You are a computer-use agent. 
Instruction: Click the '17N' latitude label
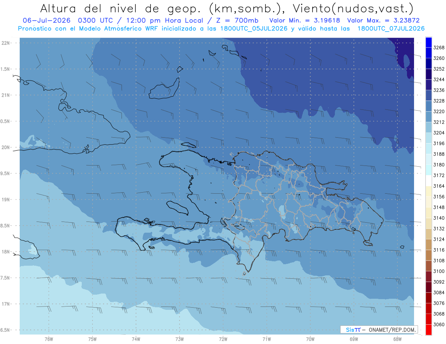pos(5,304)
